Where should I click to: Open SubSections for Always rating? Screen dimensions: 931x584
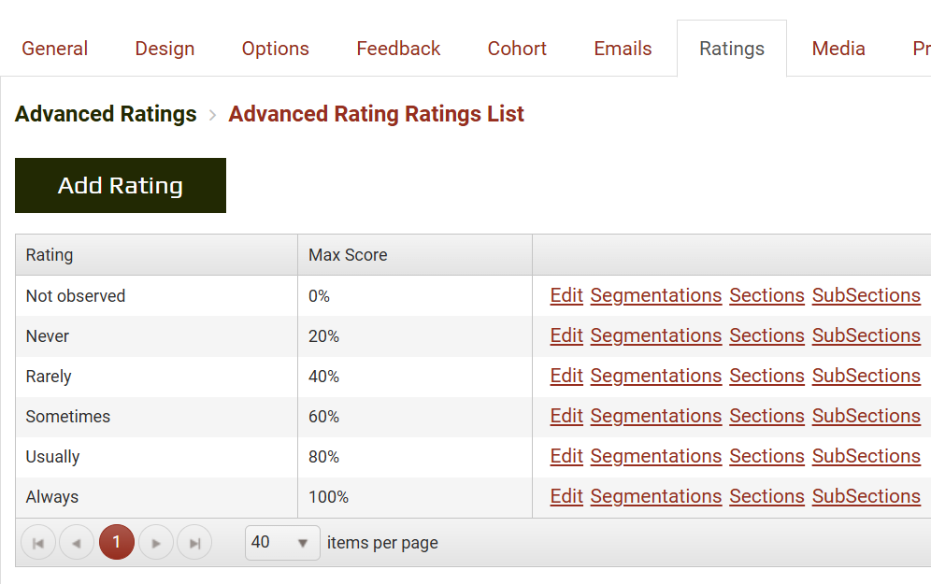pos(866,496)
